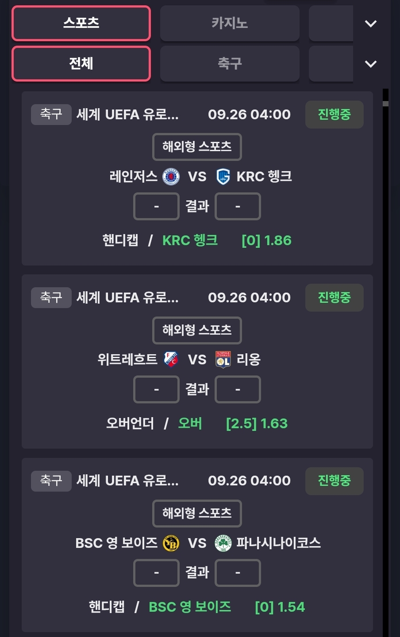Click 진행중 status on Rangers match

coord(334,114)
